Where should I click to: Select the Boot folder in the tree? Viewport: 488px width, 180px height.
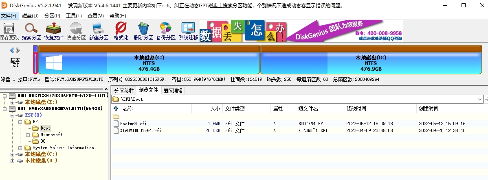(45, 128)
